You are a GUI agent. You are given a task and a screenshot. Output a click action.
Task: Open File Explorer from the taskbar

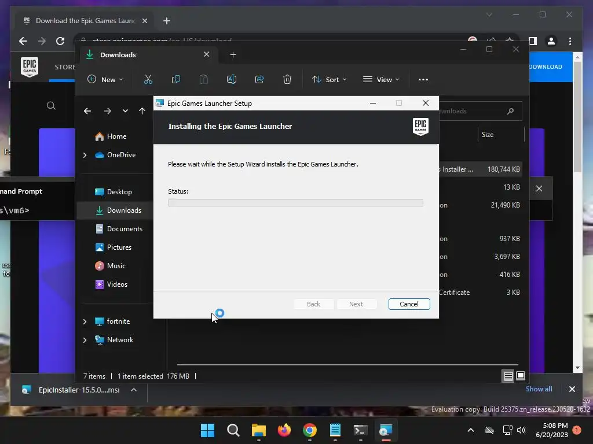point(259,430)
